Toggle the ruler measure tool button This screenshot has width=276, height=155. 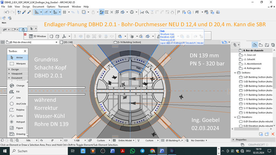pyautogui.click(x=37, y=12)
